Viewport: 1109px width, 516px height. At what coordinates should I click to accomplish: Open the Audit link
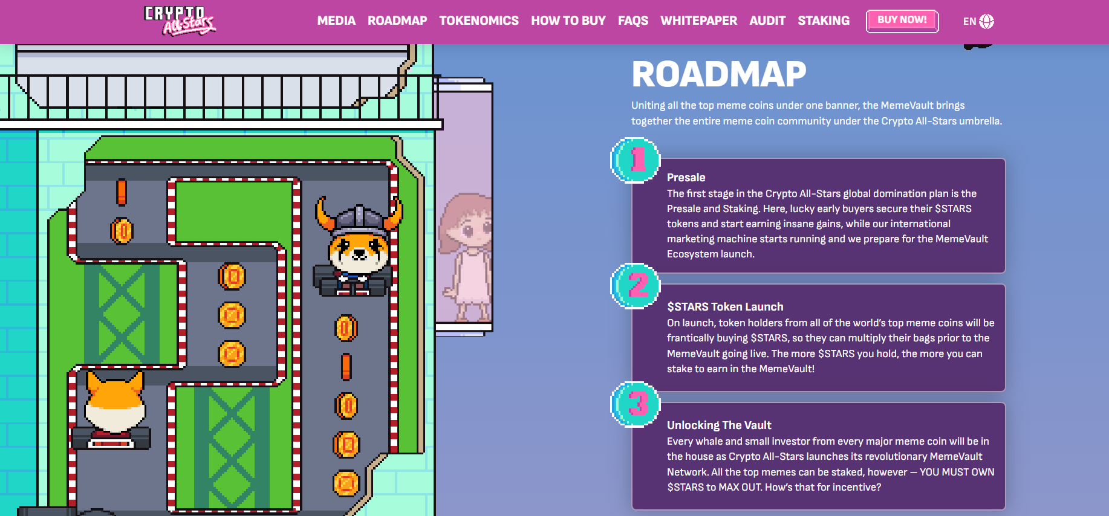pyautogui.click(x=767, y=21)
